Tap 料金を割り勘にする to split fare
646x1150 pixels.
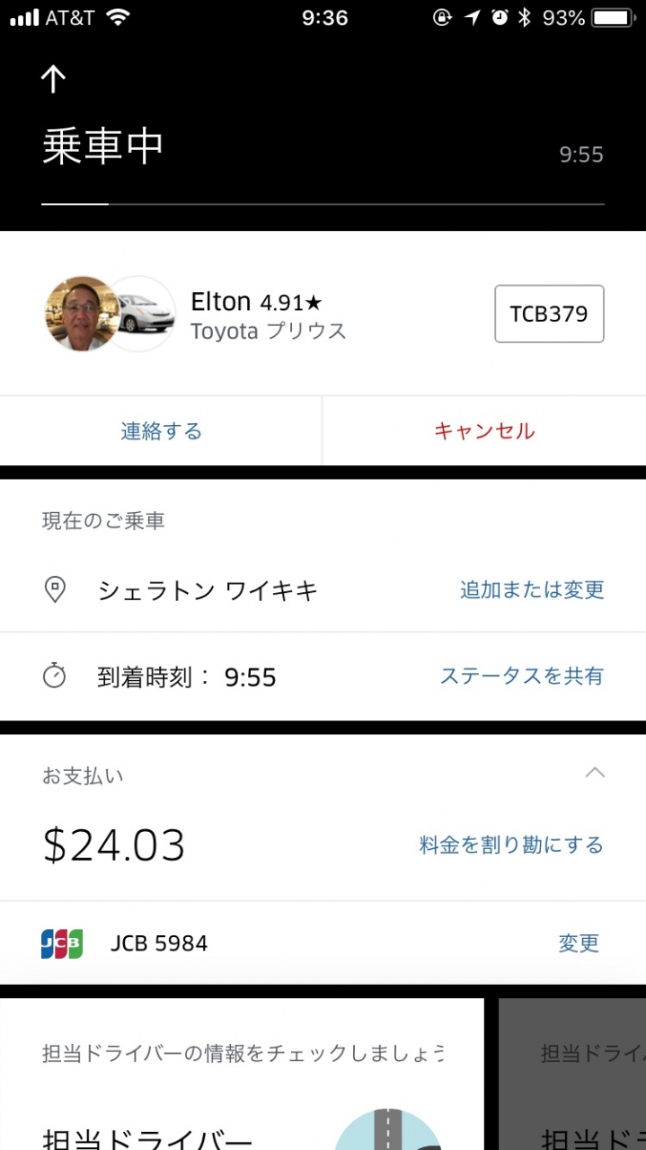(511, 845)
